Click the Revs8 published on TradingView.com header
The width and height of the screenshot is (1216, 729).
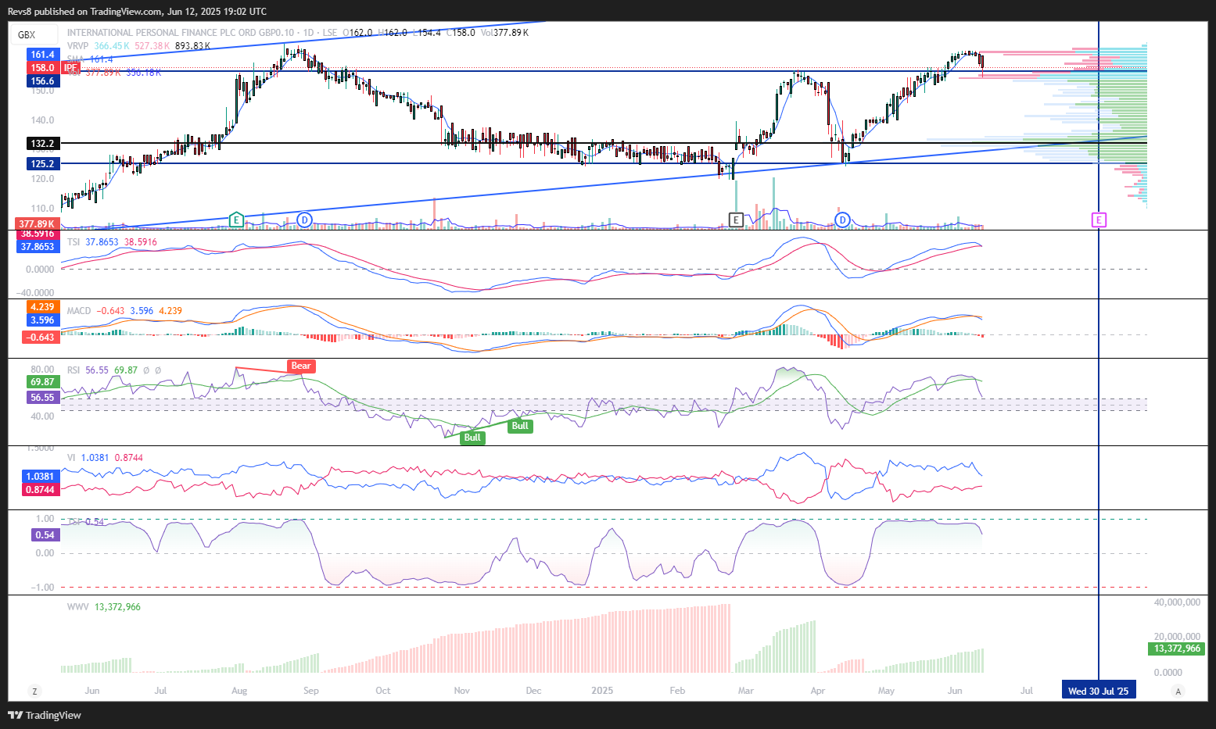click(x=137, y=12)
